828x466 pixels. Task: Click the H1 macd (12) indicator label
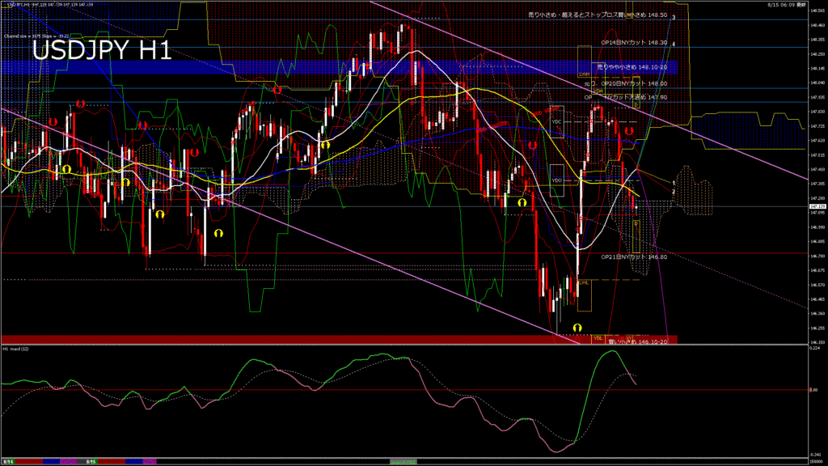click(x=16, y=349)
